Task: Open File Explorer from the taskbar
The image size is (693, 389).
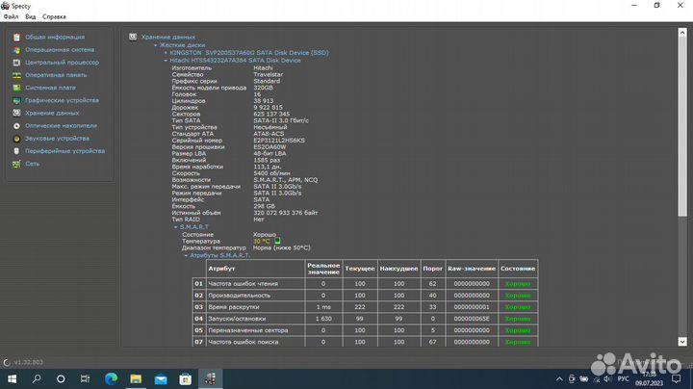Action: pyautogui.click(x=136, y=378)
